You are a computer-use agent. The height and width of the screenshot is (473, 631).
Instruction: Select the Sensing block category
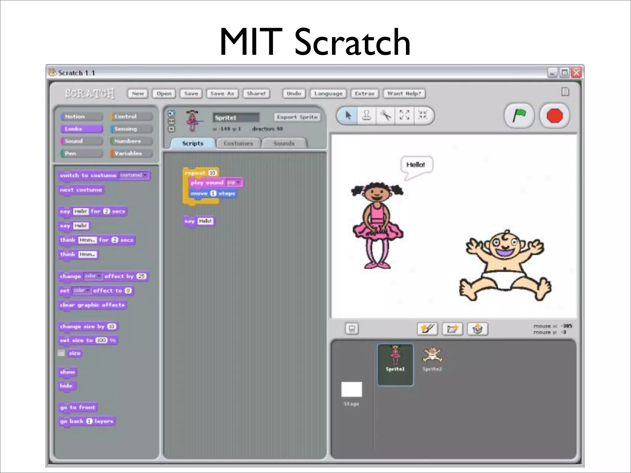[132, 129]
